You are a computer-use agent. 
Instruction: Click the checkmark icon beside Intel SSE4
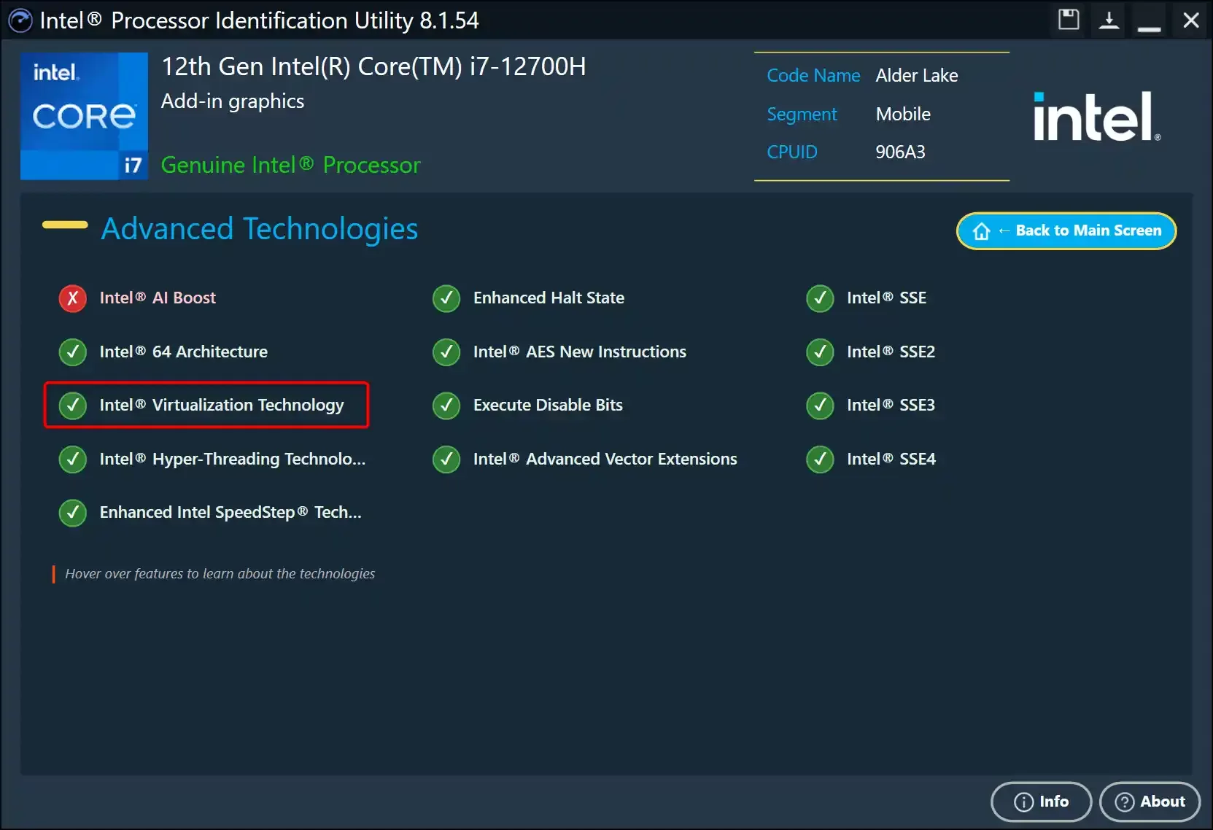(820, 459)
